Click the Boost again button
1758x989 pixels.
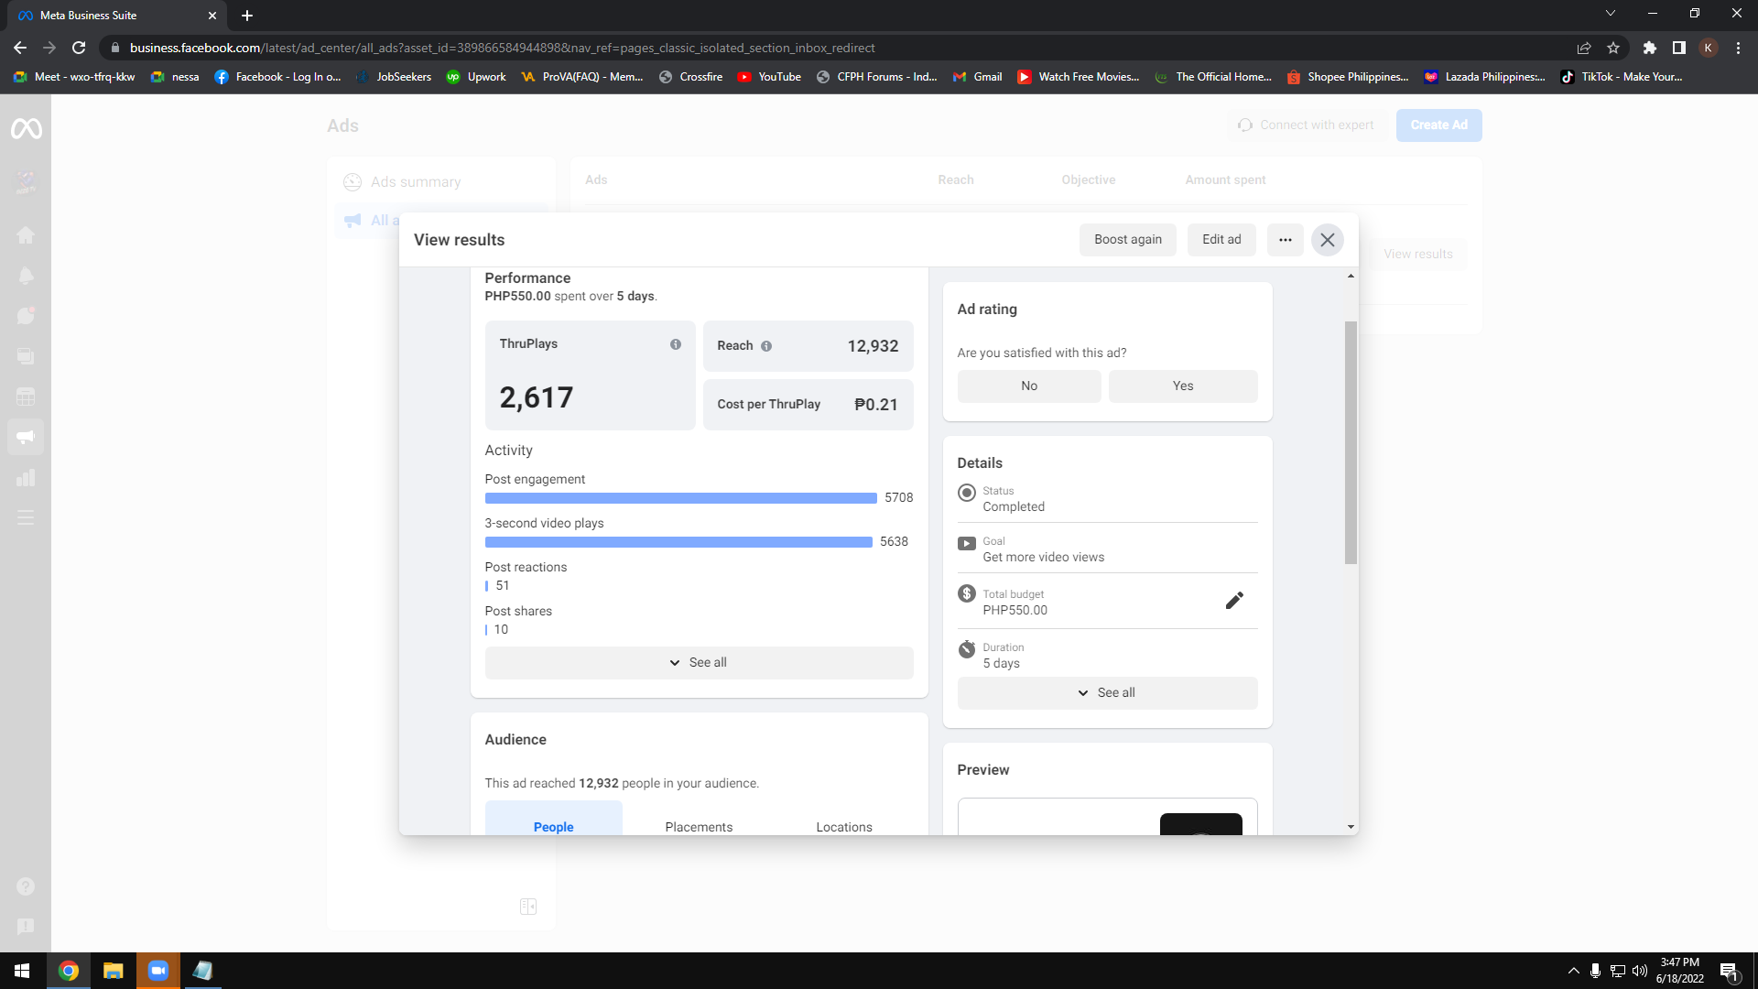coord(1127,240)
